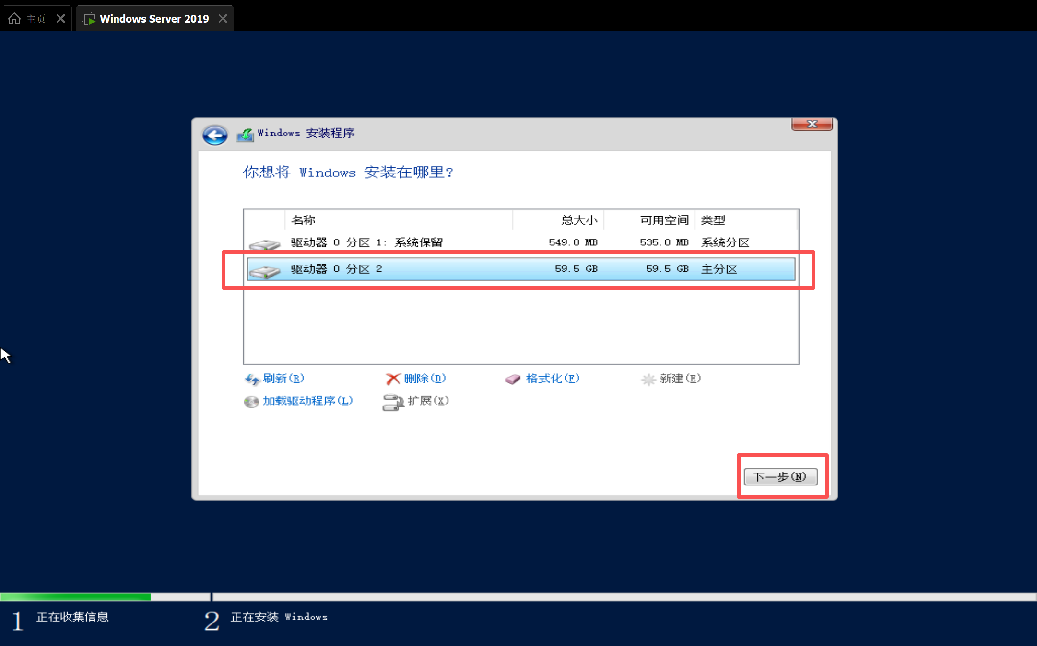
Task: Click the 系统分区 type cell
Action: tap(725, 242)
